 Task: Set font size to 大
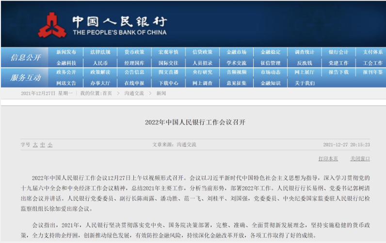coord(35,145)
